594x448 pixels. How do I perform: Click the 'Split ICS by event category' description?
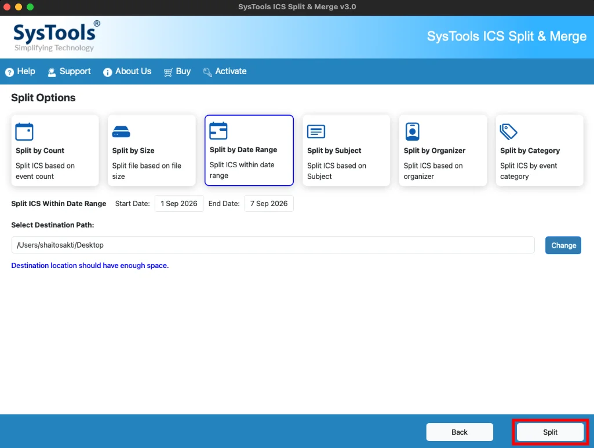coord(529,171)
